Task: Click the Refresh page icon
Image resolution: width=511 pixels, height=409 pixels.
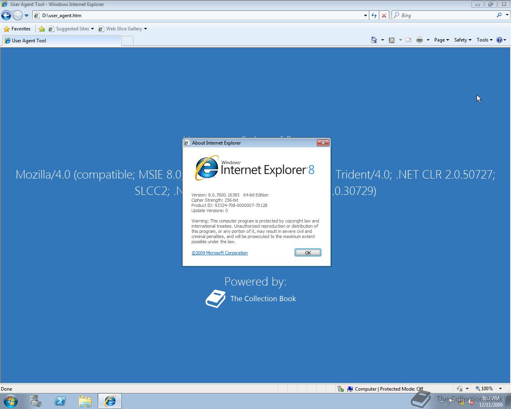Action: (374, 16)
